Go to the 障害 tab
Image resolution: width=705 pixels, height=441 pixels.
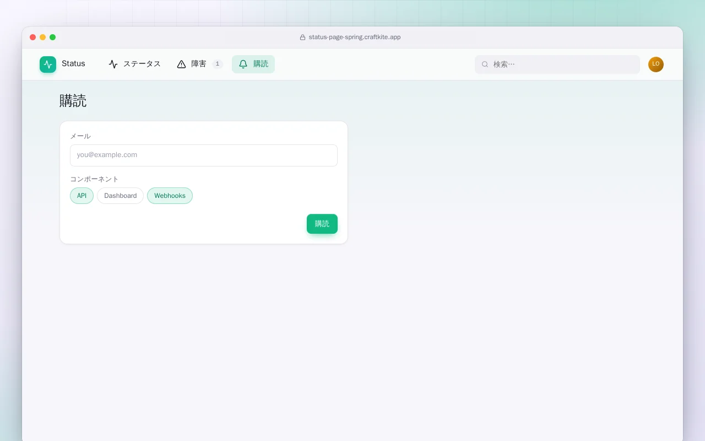tap(199, 64)
